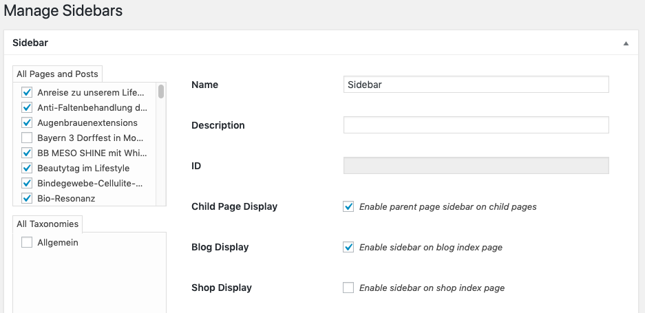Image resolution: width=645 pixels, height=313 pixels.
Task: Click the grayed-out ID field
Action: pos(476,165)
